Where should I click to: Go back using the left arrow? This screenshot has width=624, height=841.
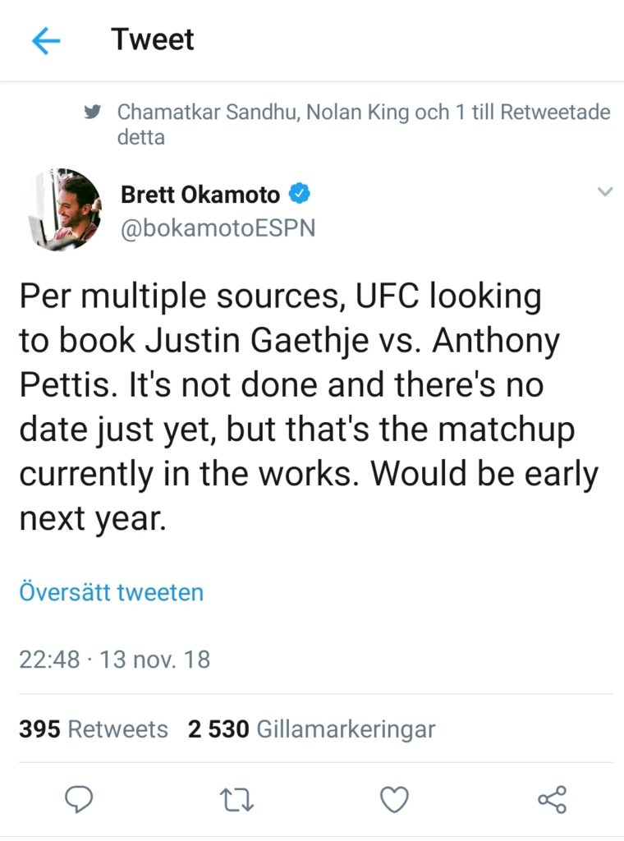pyautogui.click(x=46, y=41)
